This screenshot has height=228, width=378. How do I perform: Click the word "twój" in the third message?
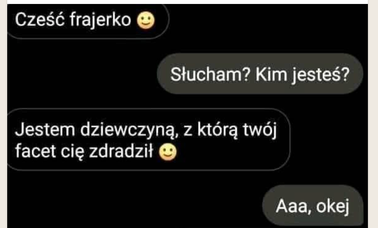coord(260,130)
